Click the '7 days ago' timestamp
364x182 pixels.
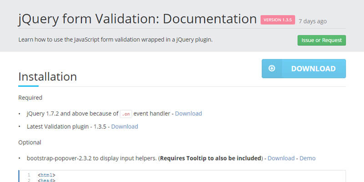click(x=313, y=21)
